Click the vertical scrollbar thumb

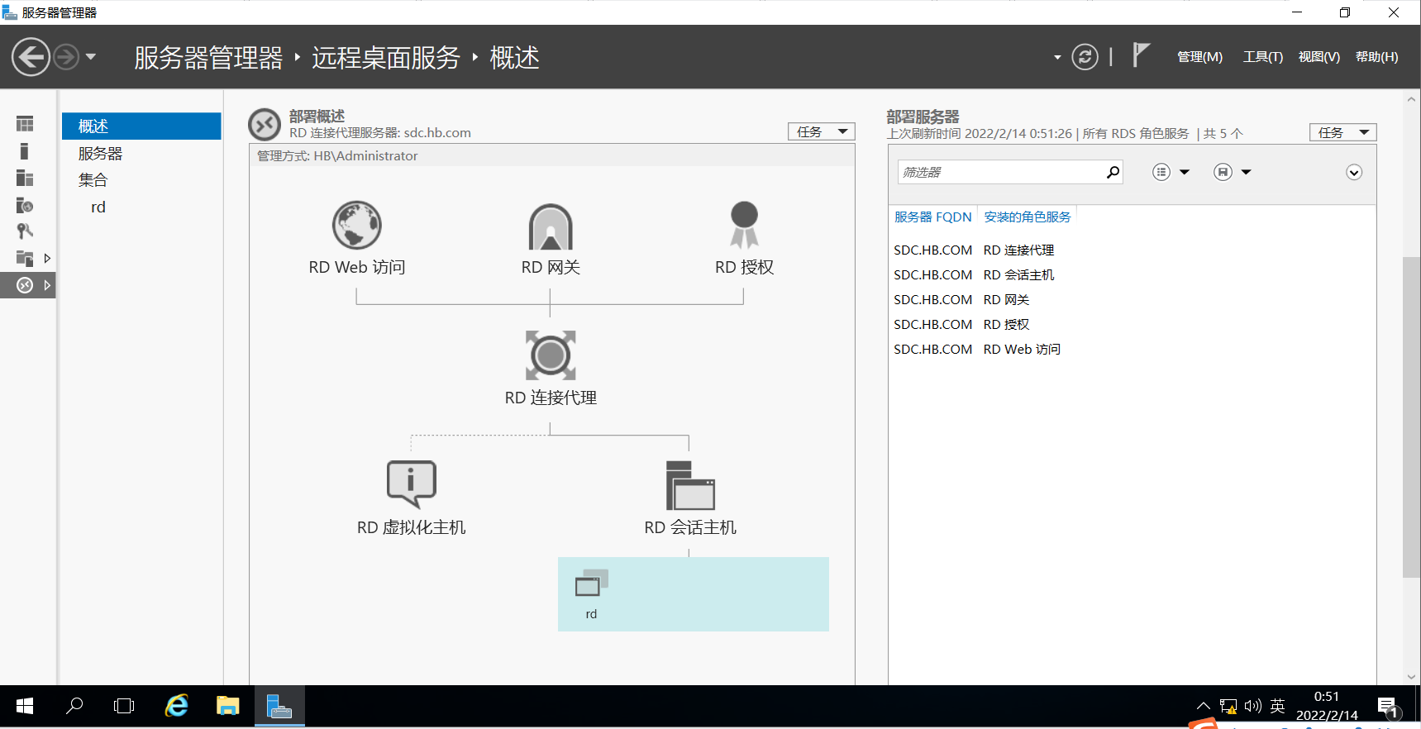click(1411, 417)
